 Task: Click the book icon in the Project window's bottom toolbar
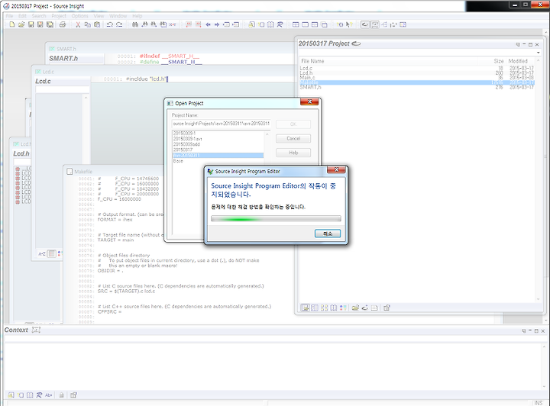[x=334, y=308]
